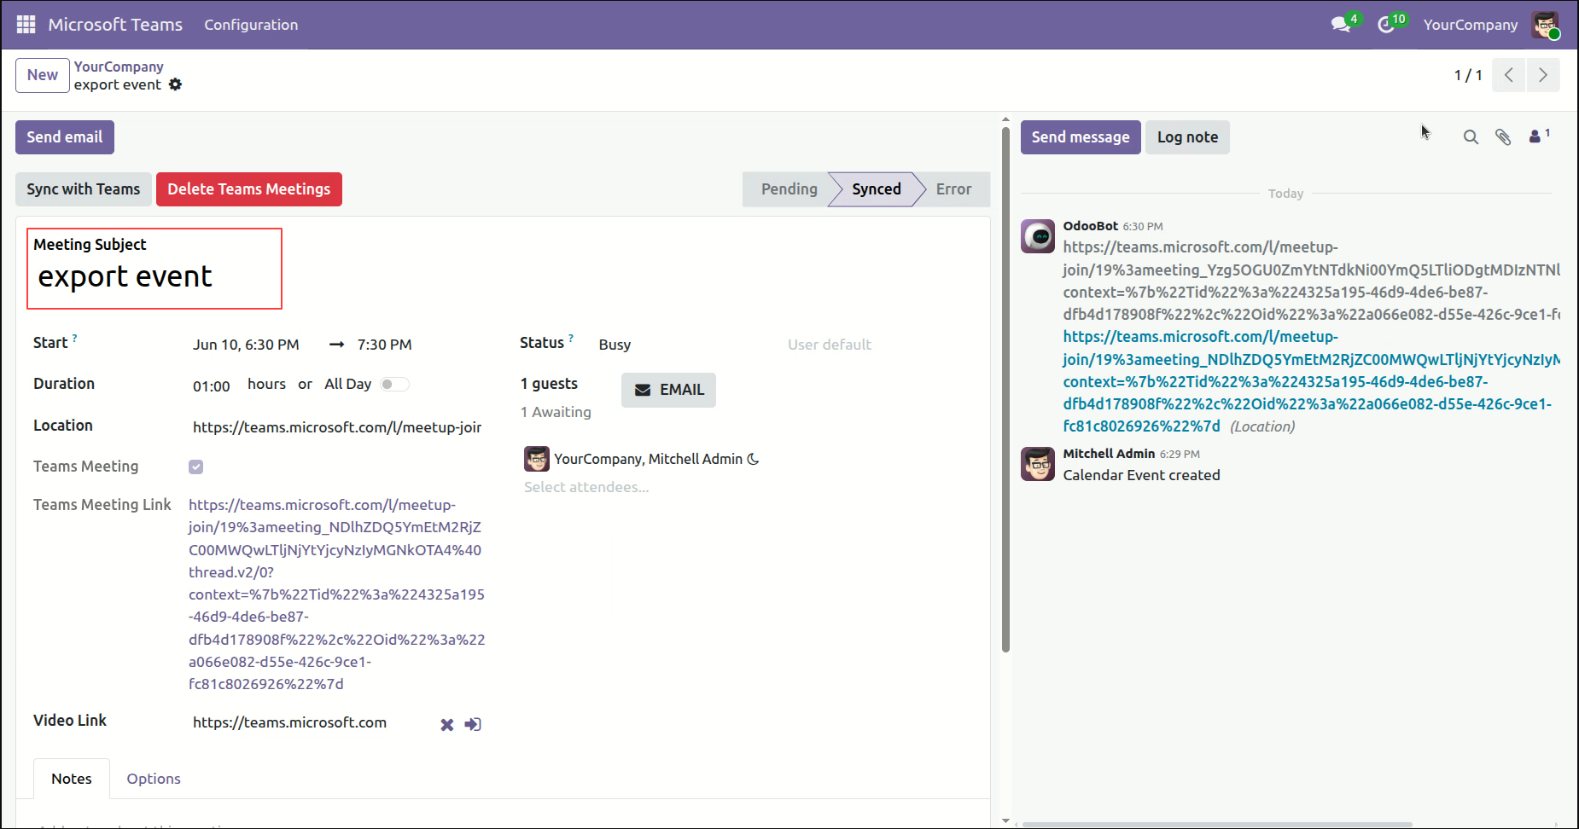
Task: Click Delete Teams Meetings button
Action: 249,189
